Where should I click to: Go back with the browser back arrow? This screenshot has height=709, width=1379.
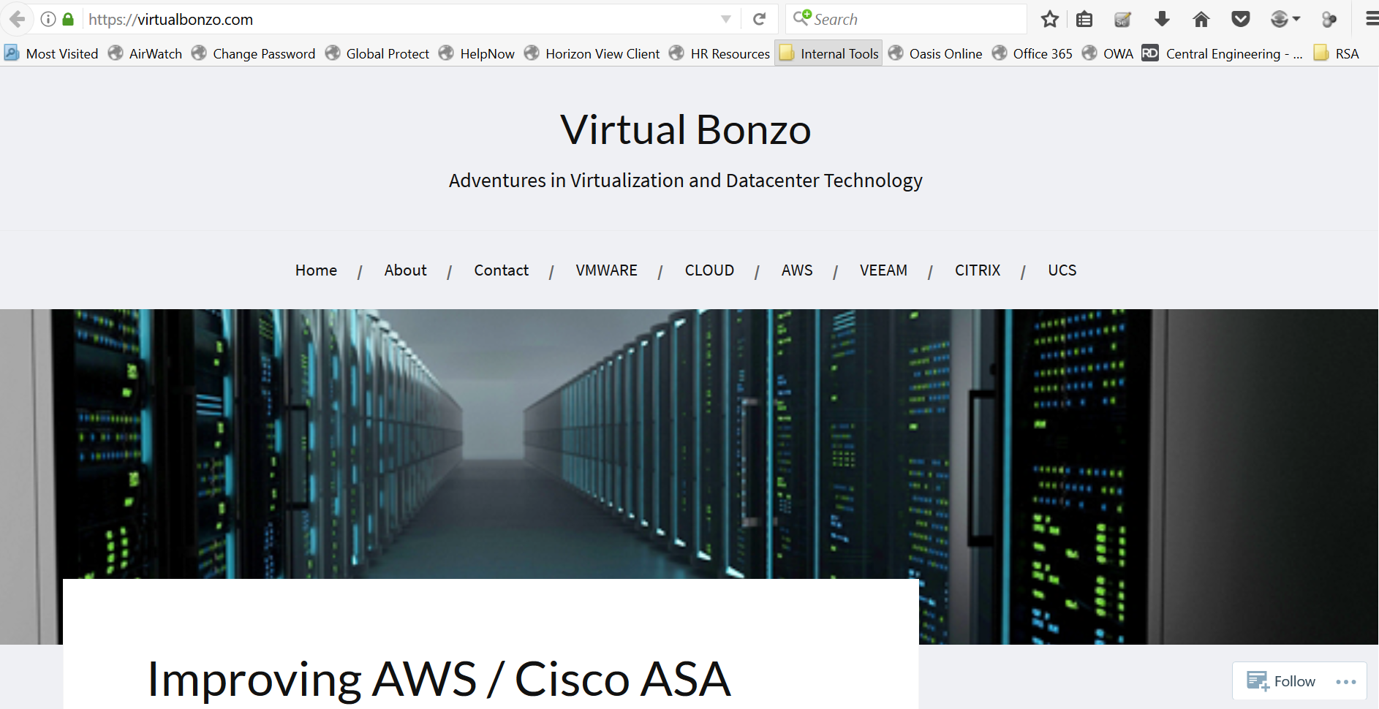(17, 19)
